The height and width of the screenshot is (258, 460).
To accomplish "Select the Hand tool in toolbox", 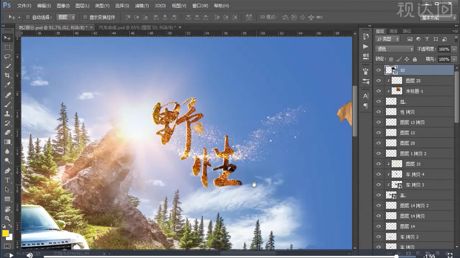I will click(x=7, y=209).
